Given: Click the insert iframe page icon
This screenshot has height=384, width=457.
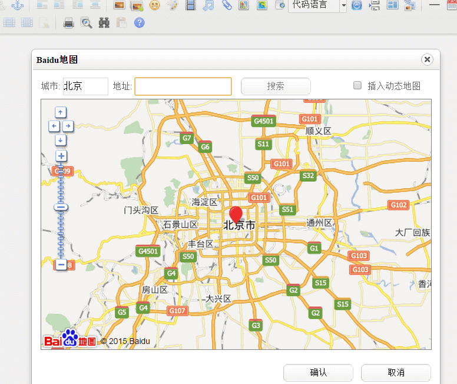Looking at the screenshot, I should [280, 5].
